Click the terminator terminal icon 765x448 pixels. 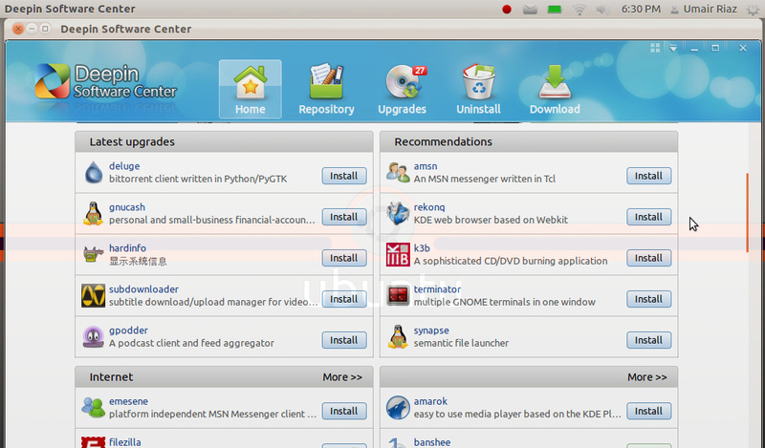click(398, 295)
